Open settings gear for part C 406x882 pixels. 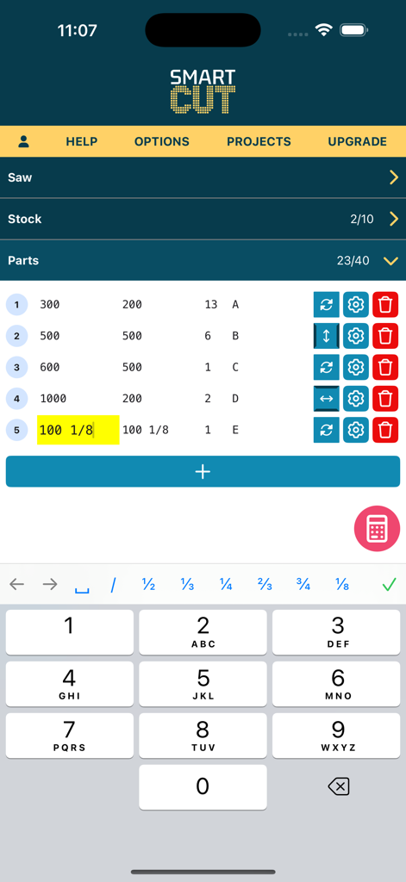pyautogui.click(x=356, y=367)
